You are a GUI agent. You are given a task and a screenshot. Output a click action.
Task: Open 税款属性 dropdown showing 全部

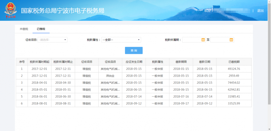(121, 40)
